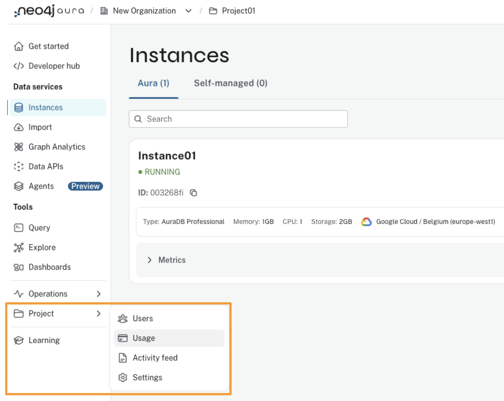This screenshot has height=401, width=504.
Task: Click the neo4j aura logo
Action: coord(49,11)
